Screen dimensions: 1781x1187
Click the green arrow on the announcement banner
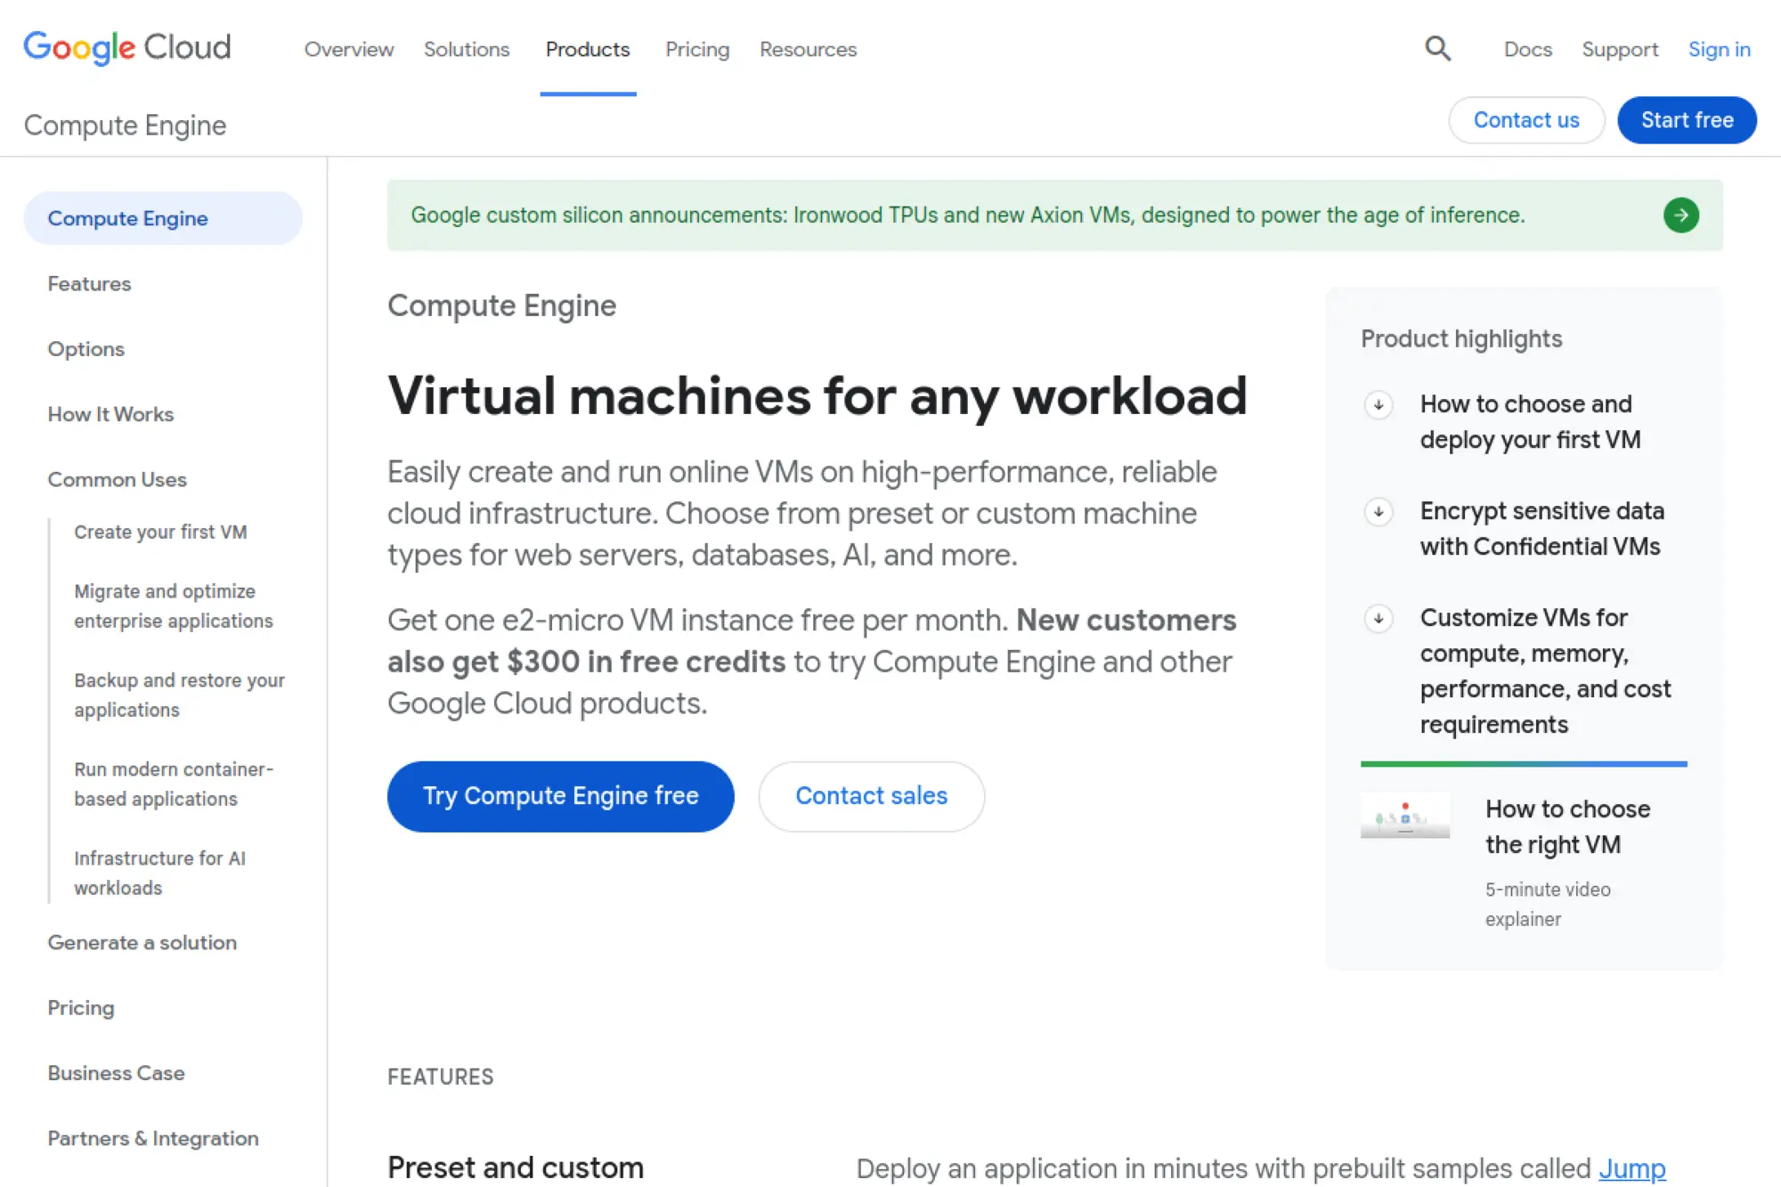(1681, 215)
